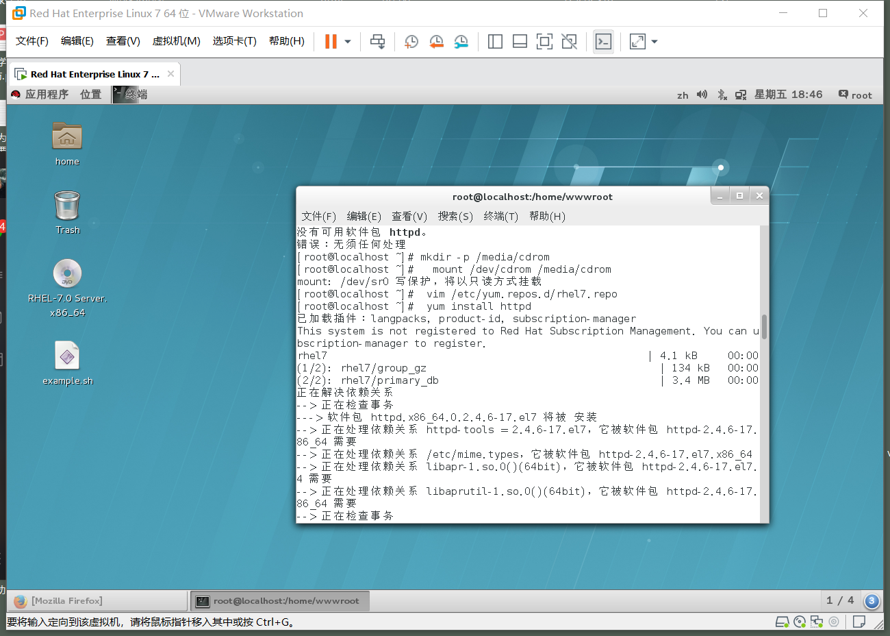The image size is (890, 636).
Task: Click the Bluetooth disabled icon in top panel
Action: 722,95
